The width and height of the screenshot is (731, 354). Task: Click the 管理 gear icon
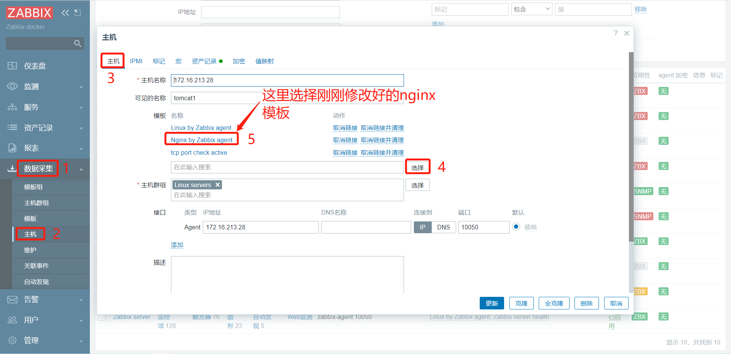[x=12, y=340]
